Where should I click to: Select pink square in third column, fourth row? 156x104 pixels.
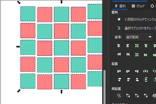tap(61, 64)
